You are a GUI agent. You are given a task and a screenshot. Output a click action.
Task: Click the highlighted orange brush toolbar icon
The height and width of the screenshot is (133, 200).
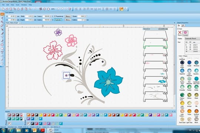pos(121,9)
